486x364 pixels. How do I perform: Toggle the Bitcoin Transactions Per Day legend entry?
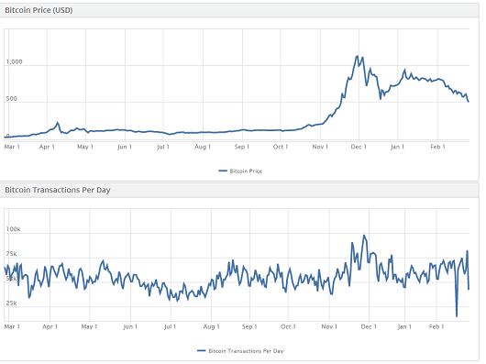pyautogui.click(x=240, y=351)
